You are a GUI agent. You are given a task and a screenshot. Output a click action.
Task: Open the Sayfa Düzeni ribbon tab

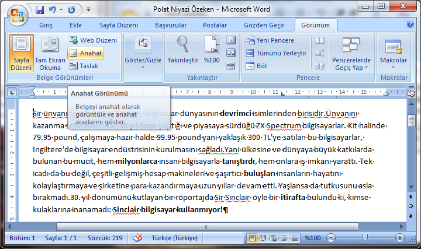click(119, 25)
